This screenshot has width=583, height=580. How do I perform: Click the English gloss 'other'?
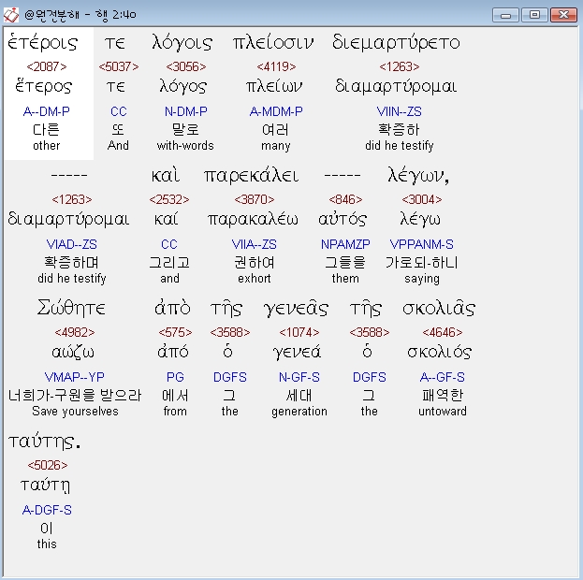point(47,145)
